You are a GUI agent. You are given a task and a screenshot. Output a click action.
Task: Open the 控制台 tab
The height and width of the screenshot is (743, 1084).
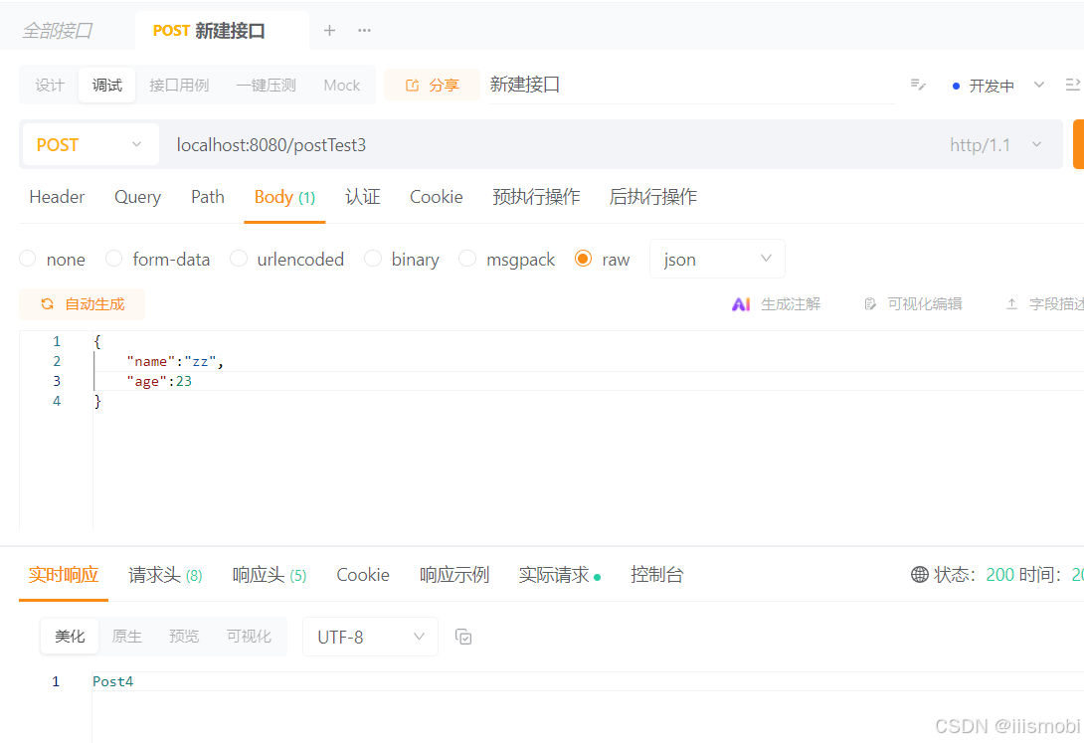coord(656,574)
